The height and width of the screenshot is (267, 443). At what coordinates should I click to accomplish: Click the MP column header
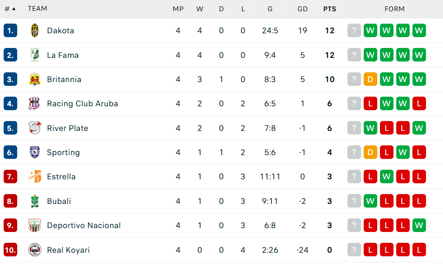pyautogui.click(x=178, y=9)
